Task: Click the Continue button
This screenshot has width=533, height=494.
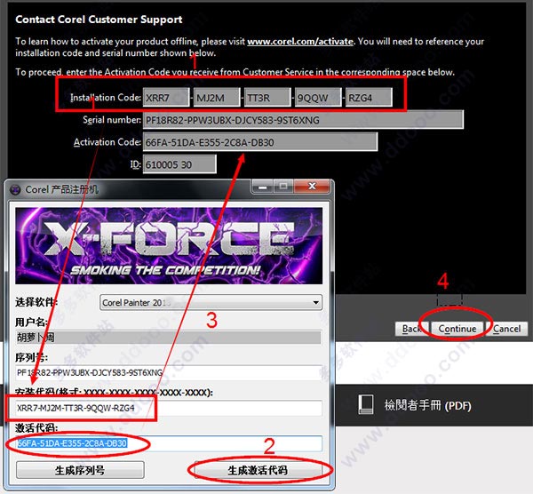Action: tap(457, 329)
